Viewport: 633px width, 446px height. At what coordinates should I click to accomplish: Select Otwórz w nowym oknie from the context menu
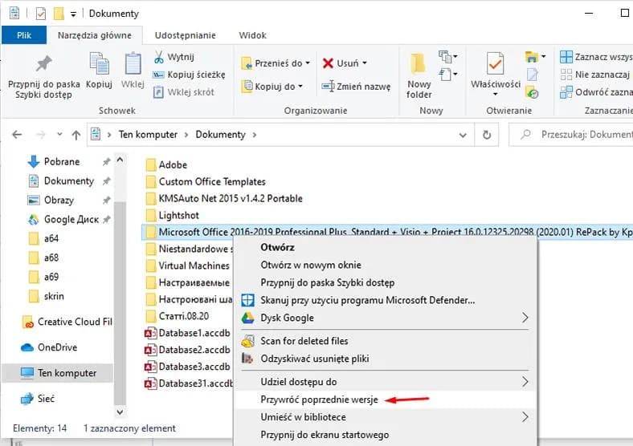point(311,265)
